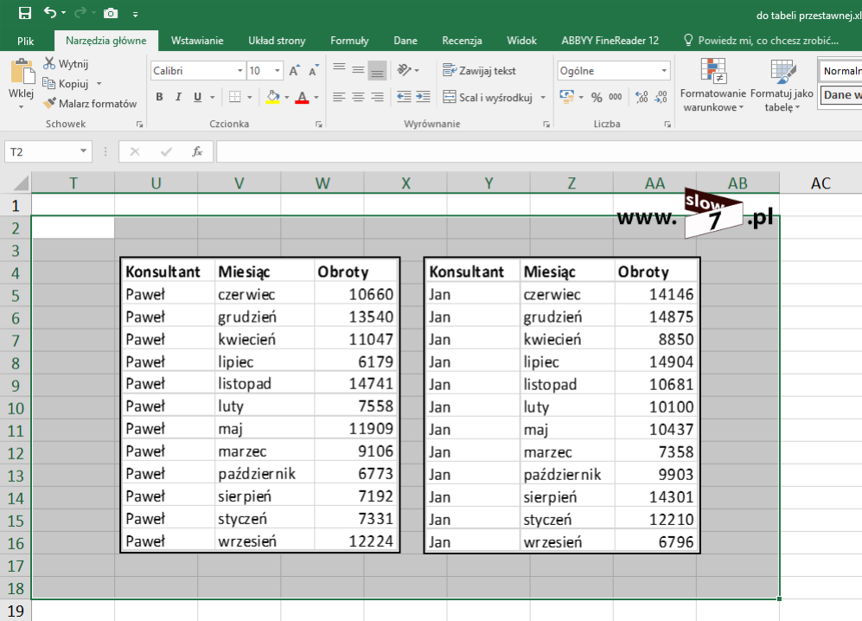Screen dimensions: 862x621
Task: Open the Kopiuj dropdown arrow
Action: (99, 84)
